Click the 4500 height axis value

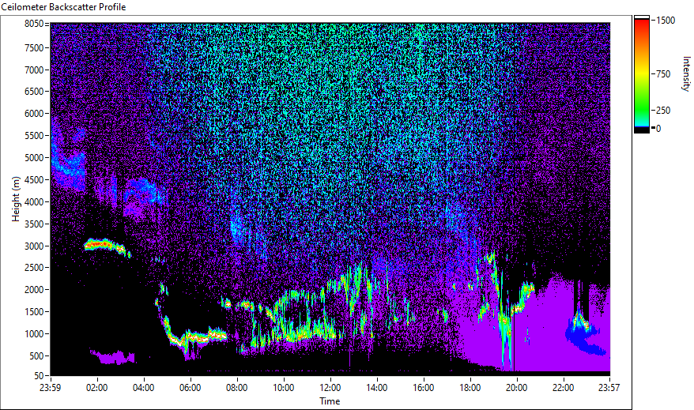(x=34, y=180)
